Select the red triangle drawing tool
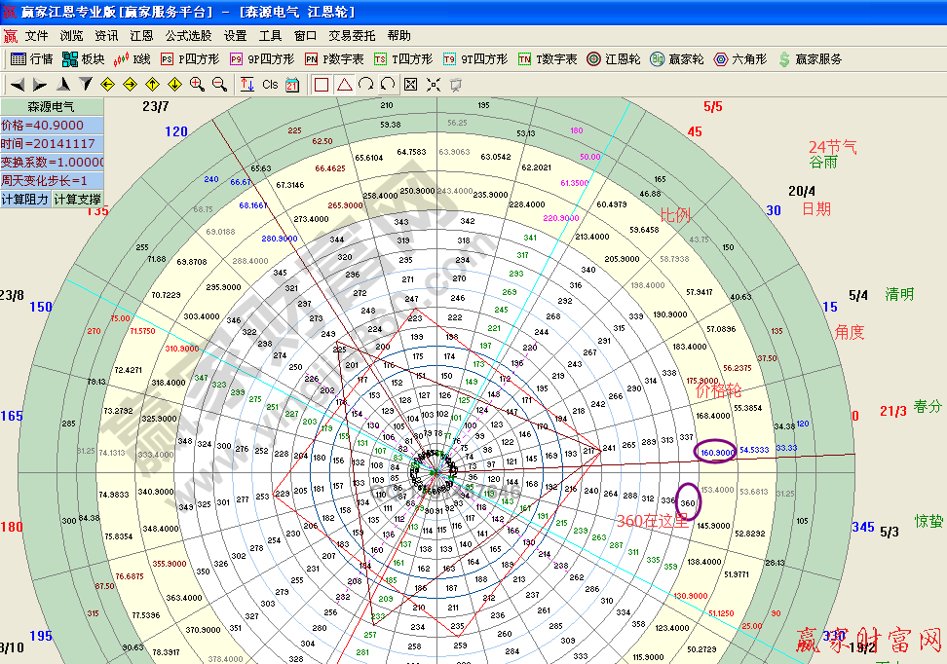The image size is (947, 664). pos(344,85)
